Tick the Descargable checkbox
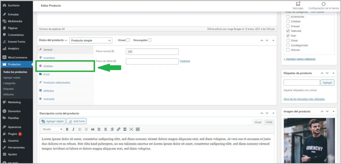Viewport: 341px width, 164px height. (150, 40)
